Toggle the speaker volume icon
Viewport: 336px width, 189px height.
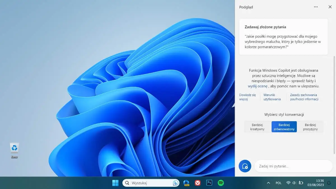click(294, 183)
